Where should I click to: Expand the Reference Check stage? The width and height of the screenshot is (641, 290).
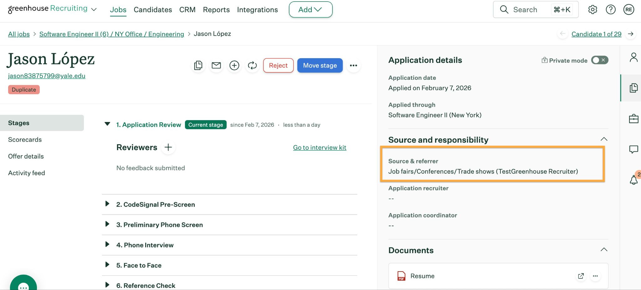pos(107,285)
